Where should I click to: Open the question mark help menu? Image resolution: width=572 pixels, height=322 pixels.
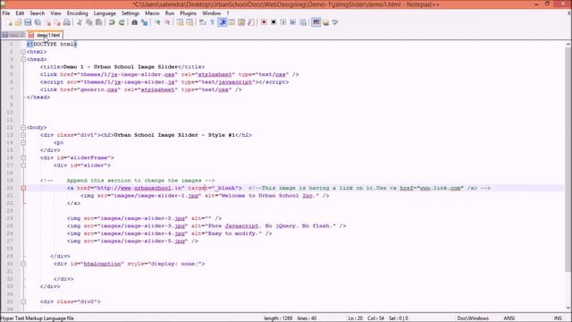coord(228,13)
